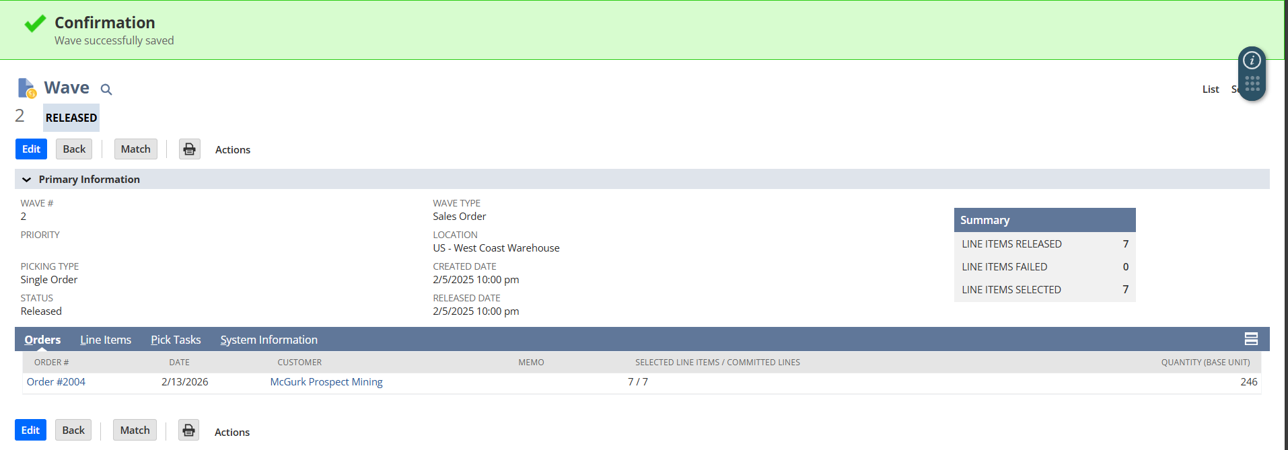This screenshot has width=1288, height=450.
Task: Toggle the subtab layout view icon
Action: point(1251,339)
